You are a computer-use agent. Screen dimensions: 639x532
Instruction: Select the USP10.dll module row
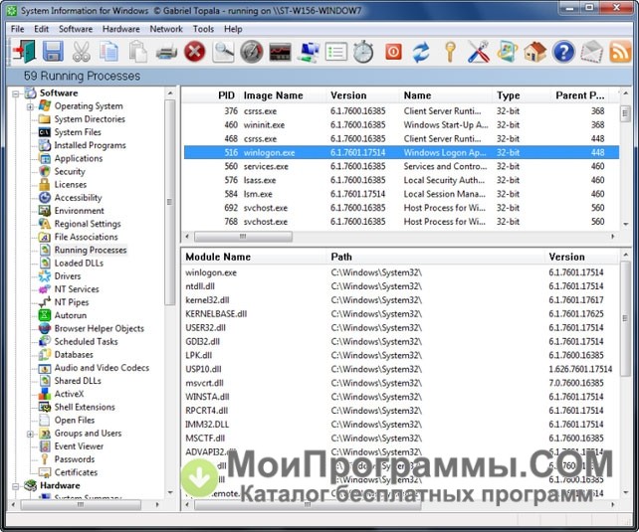point(401,369)
